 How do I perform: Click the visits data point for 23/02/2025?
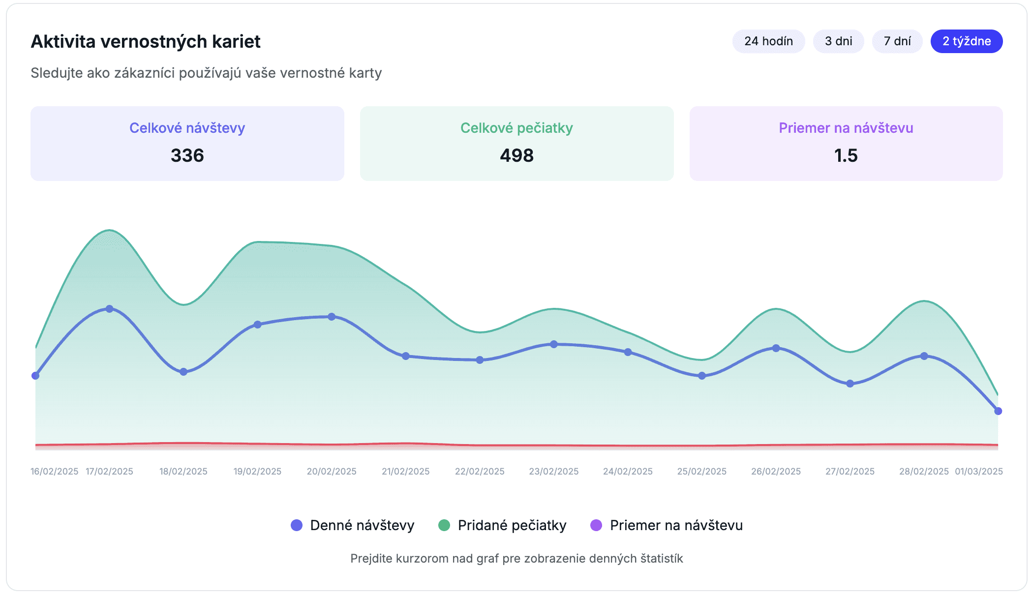(554, 344)
